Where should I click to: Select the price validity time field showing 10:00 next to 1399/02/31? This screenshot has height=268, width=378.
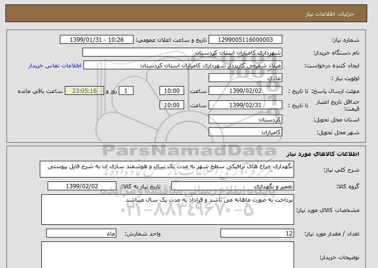(x=172, y=105)
